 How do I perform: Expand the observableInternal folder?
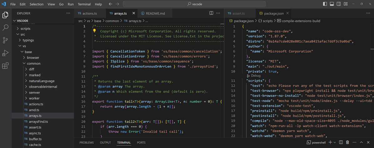click(x=26, y=87)
